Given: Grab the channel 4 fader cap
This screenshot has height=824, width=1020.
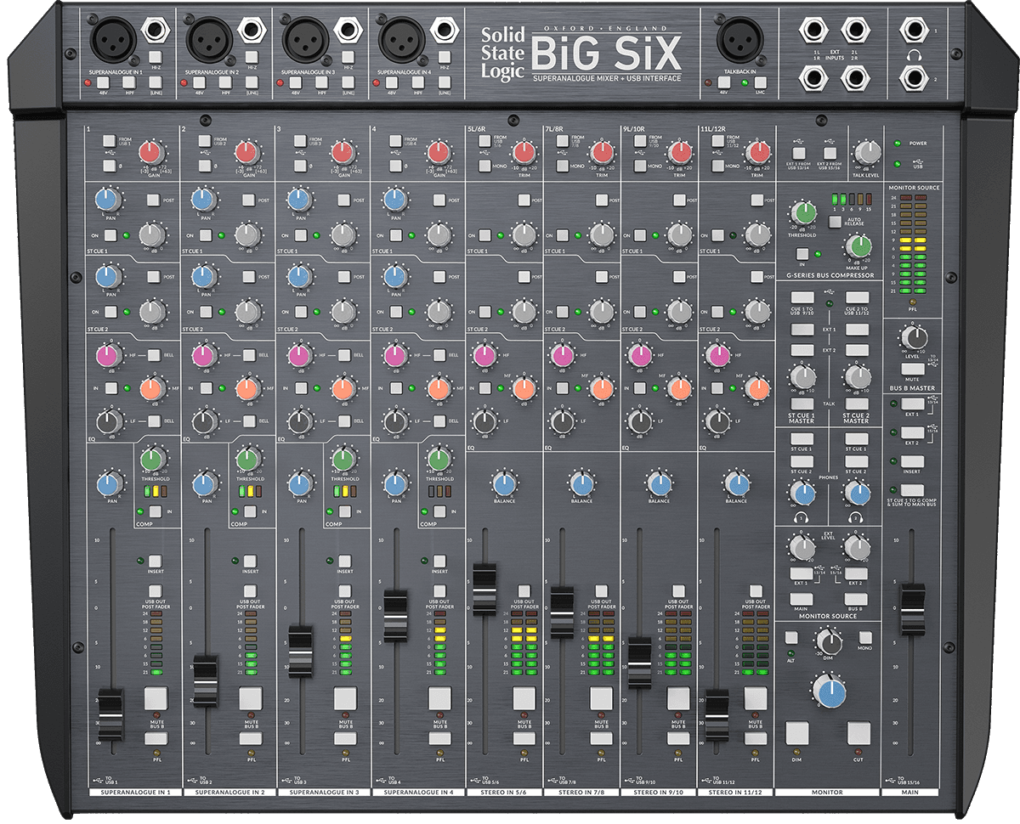Looking at the screenshot, I should coord(397,615).
